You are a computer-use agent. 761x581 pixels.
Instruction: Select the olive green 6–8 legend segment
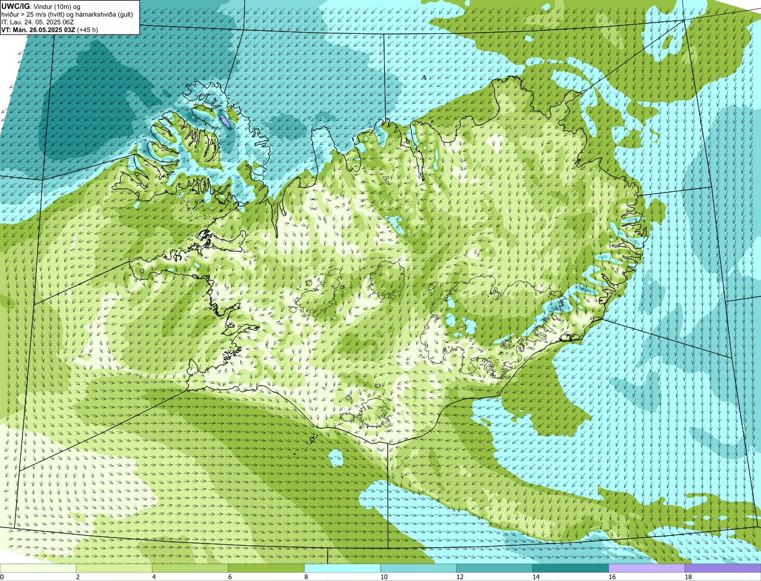coord(266,569)
